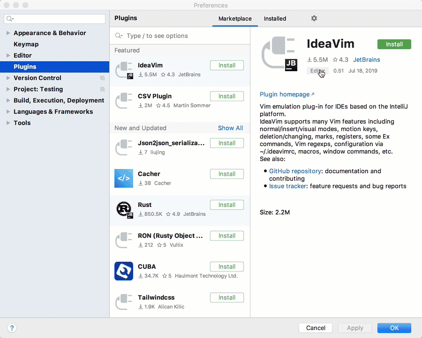The height and width of the screenshot is (338, 422).
Task: Click the Cacher plugin icon
Action: pyautogui.click(x=124, y=178)
